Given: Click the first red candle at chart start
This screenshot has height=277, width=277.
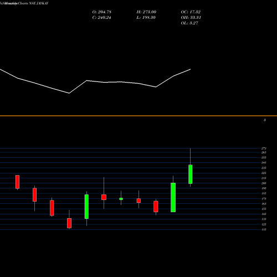Looking at the screenshot, I should point(17,182).
